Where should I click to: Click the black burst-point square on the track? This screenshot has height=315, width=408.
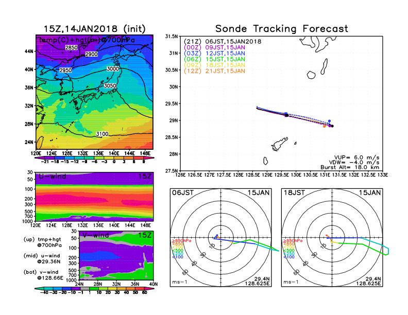287,115
